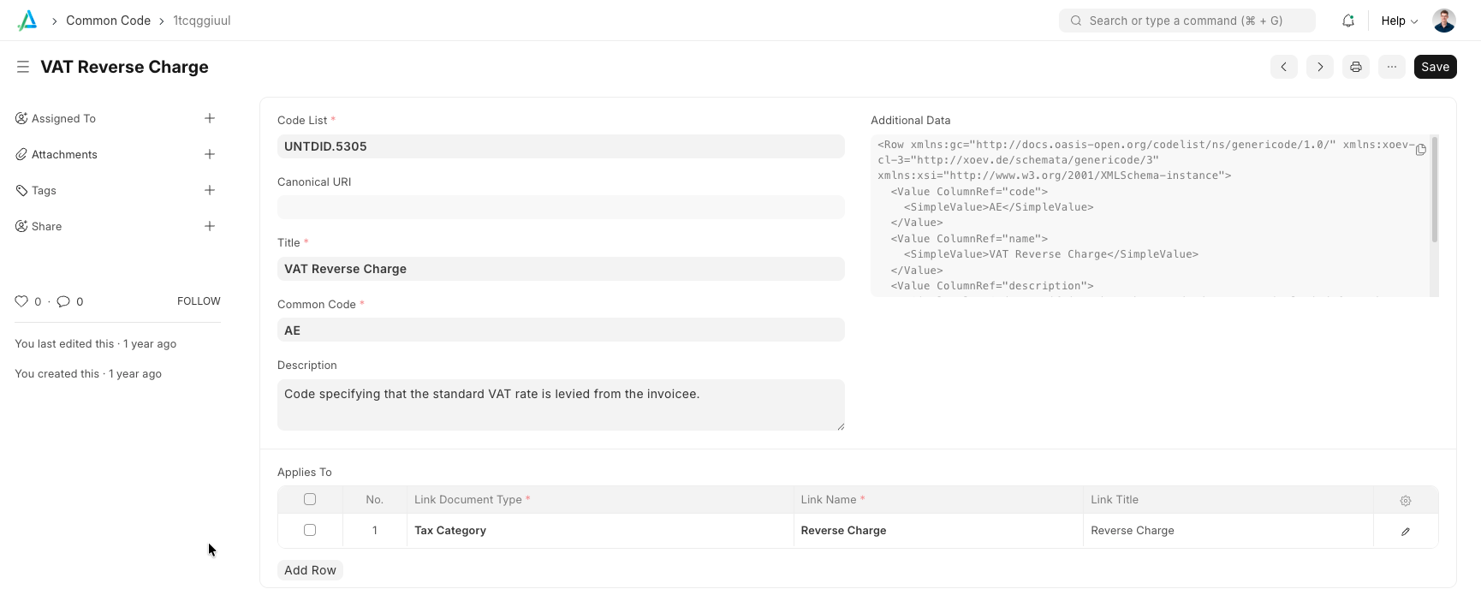The width and height of the screenshot is (1481, 601).
Task: Click the Save button
Action: click(x=1435, y=67)
